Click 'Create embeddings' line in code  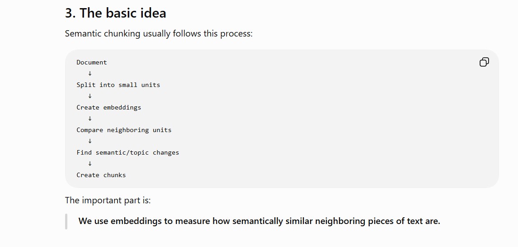pos(108,107)
